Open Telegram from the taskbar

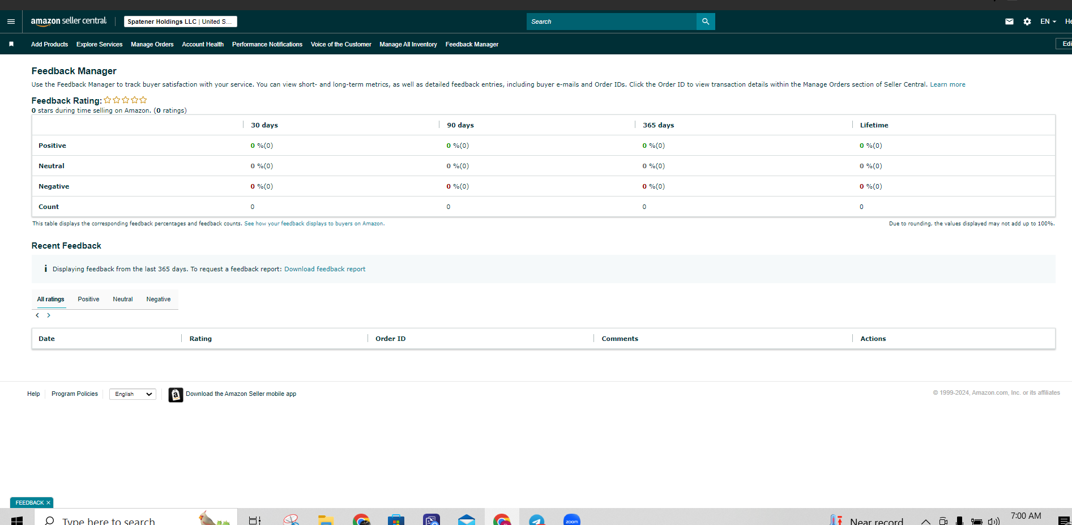(537, 520)
